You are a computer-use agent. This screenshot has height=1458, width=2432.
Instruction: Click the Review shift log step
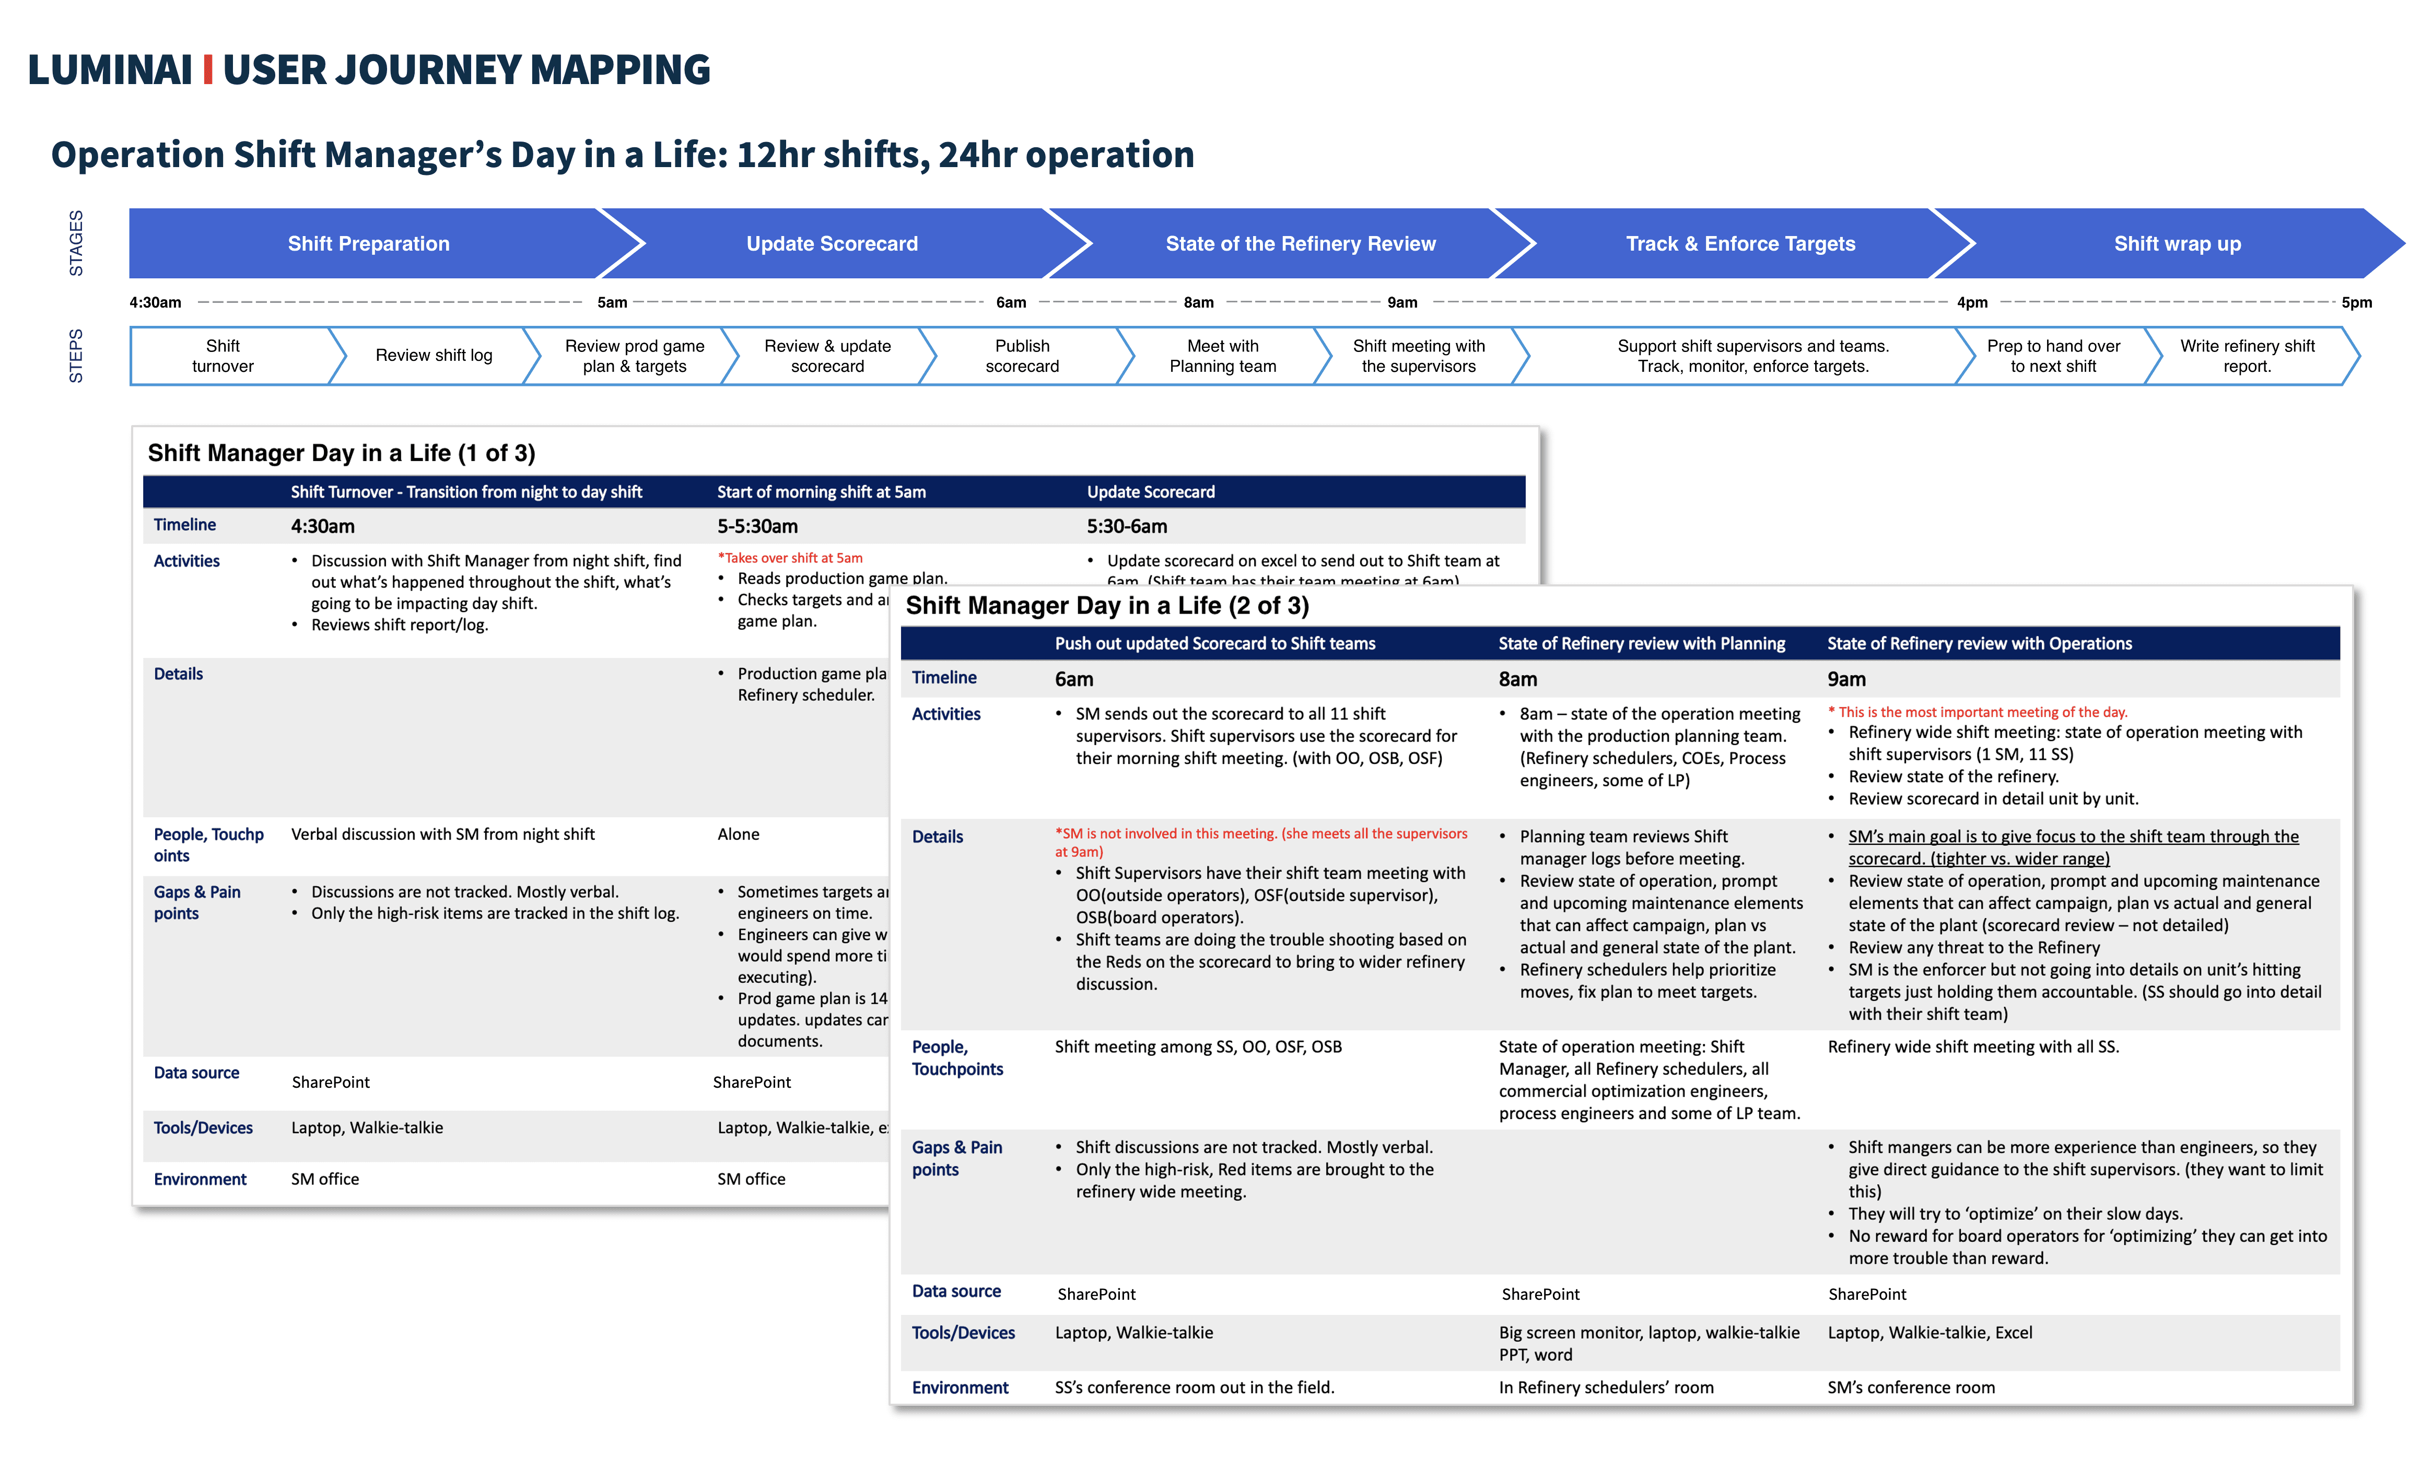click(x=434, y=356)
